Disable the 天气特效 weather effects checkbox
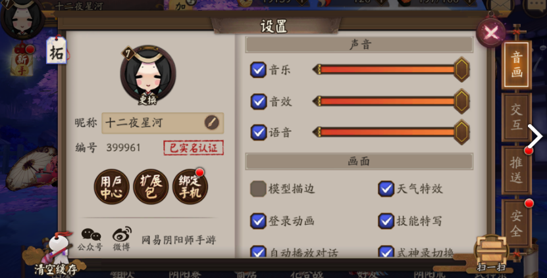 point(386,189)
